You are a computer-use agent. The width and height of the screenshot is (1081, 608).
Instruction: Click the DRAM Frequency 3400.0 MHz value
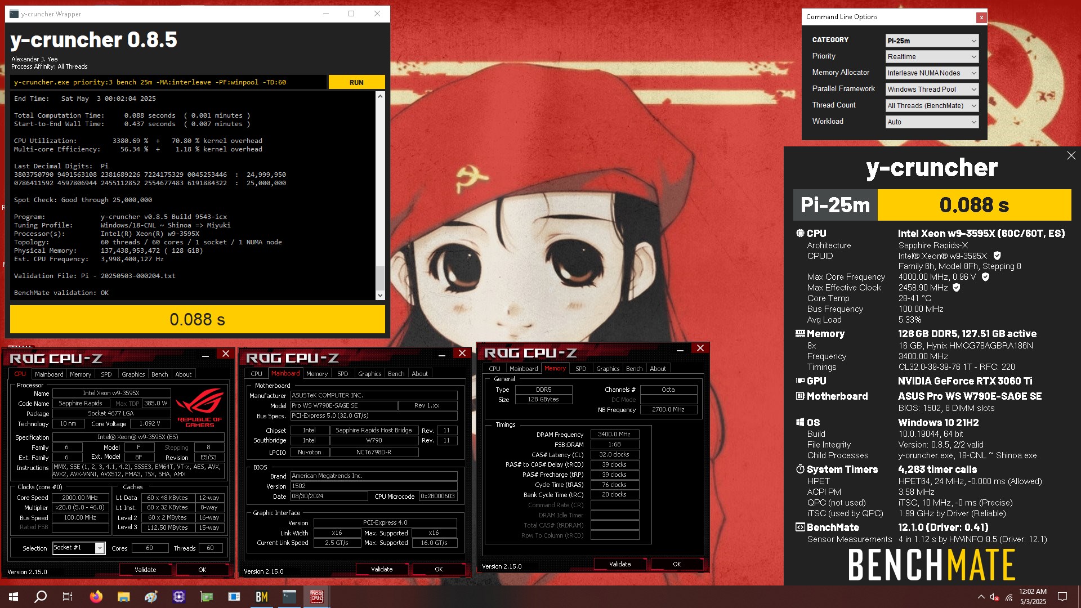coord(614,434)
